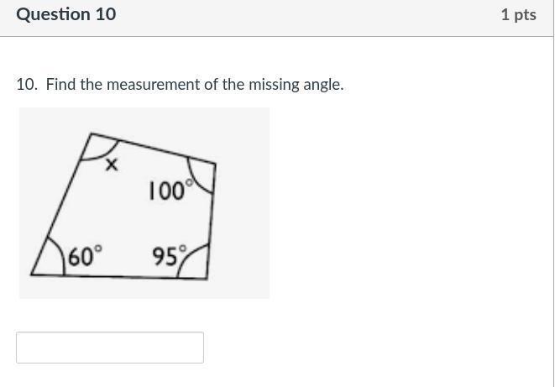The image size is (555, 387).
Task: Click the quadrilateral's top edge line
Action: click(x=151, y=147)
